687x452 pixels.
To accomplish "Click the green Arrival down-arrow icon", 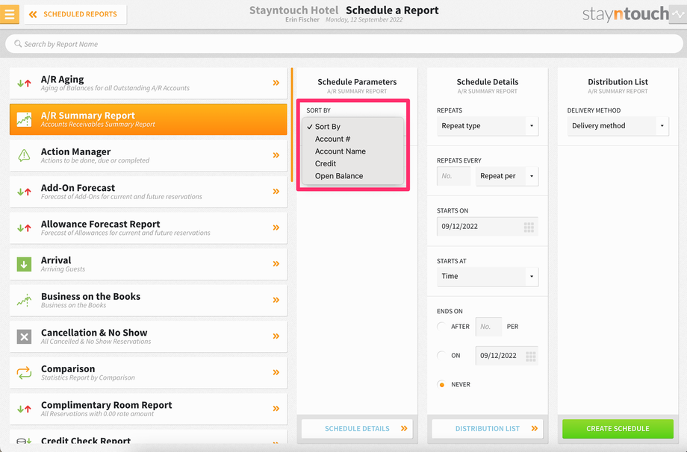I will pyautogui.click(x=24, y=264).
